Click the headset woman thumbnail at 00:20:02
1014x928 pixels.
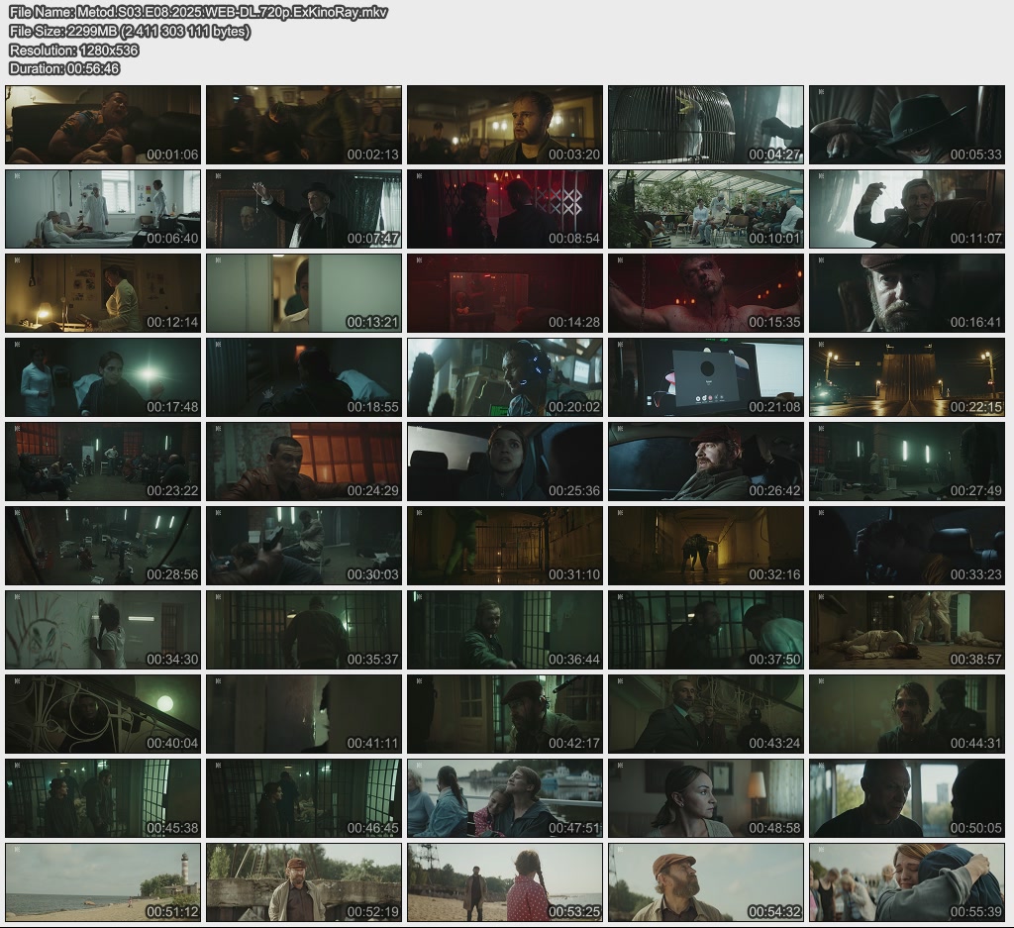point(504,377)
